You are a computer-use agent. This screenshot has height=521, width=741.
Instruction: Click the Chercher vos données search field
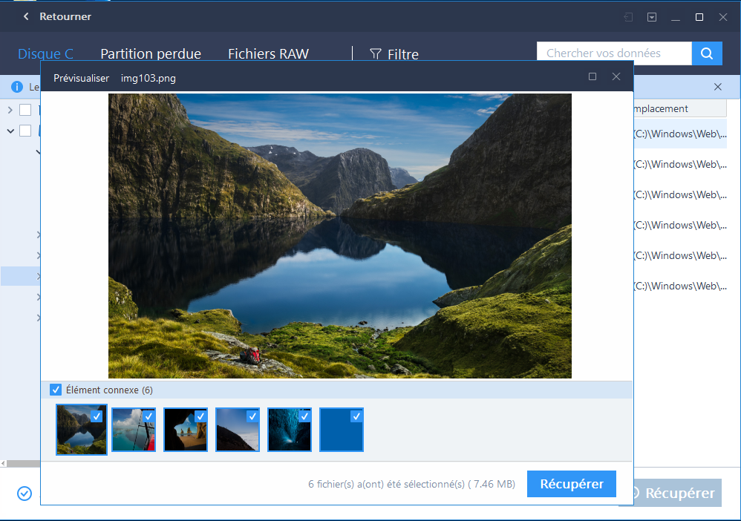point(614,53)
